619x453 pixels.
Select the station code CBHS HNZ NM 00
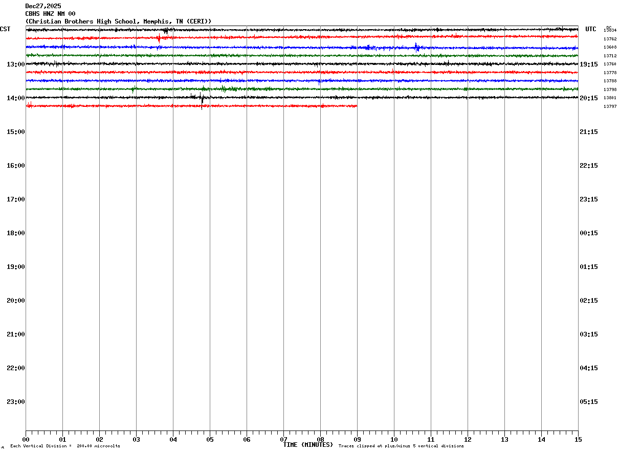point(50,14)
